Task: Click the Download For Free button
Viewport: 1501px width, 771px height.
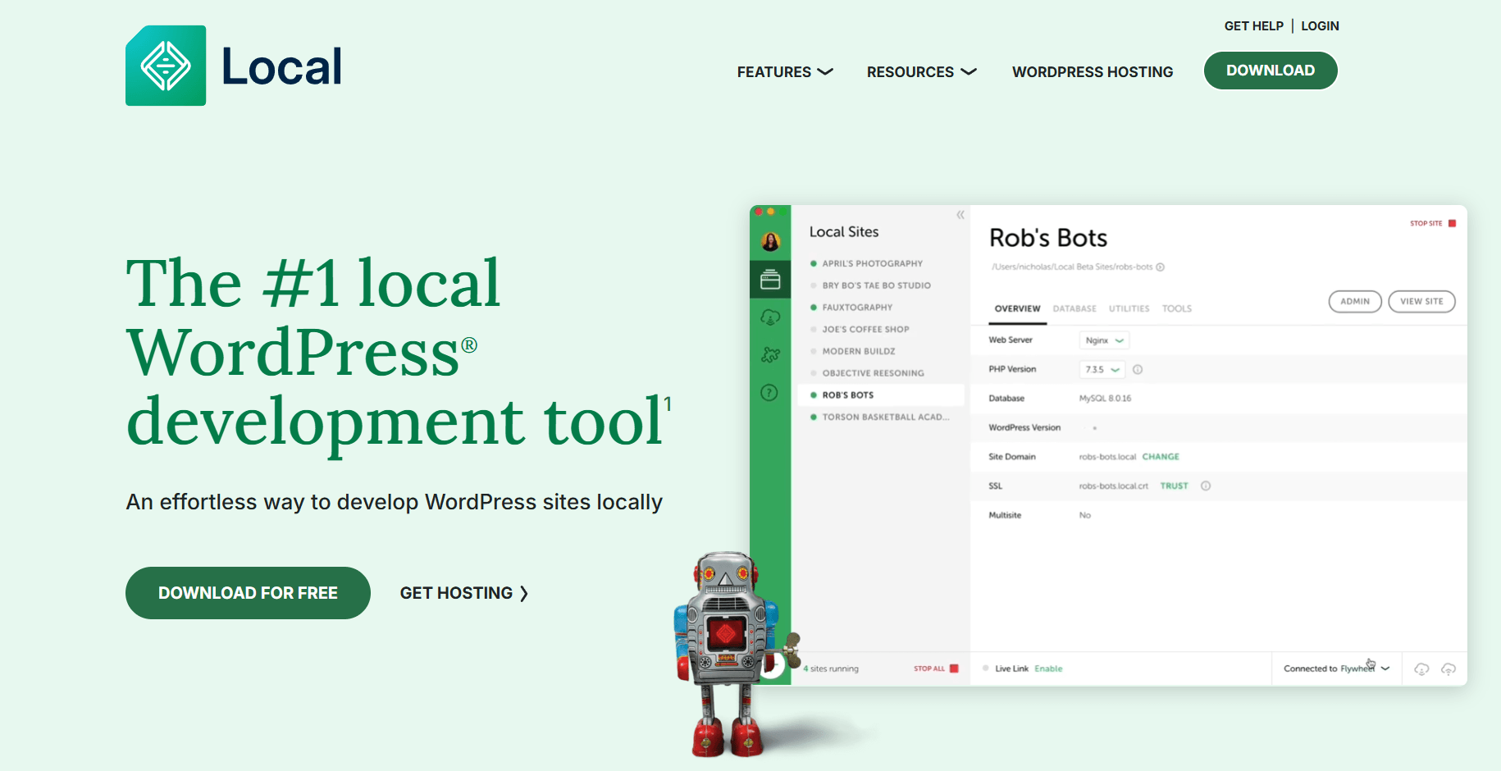Action: tap(248, 593)
